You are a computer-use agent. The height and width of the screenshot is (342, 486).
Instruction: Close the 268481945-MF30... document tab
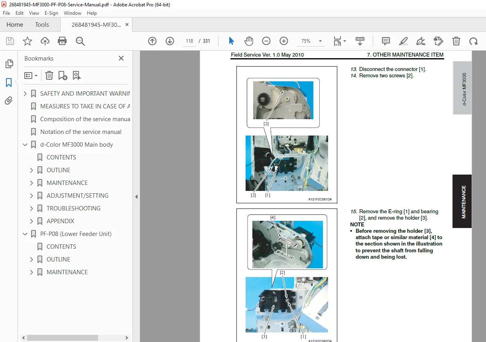pos(127,25)
